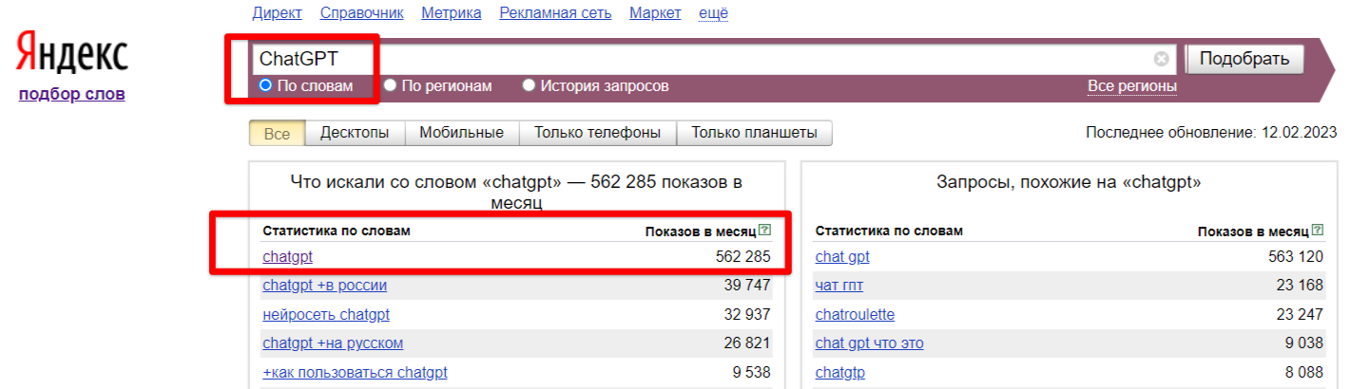This screenshot has height=389, width=1370.
Task: Click the 563 120 impressions value
Action: 1295,256
